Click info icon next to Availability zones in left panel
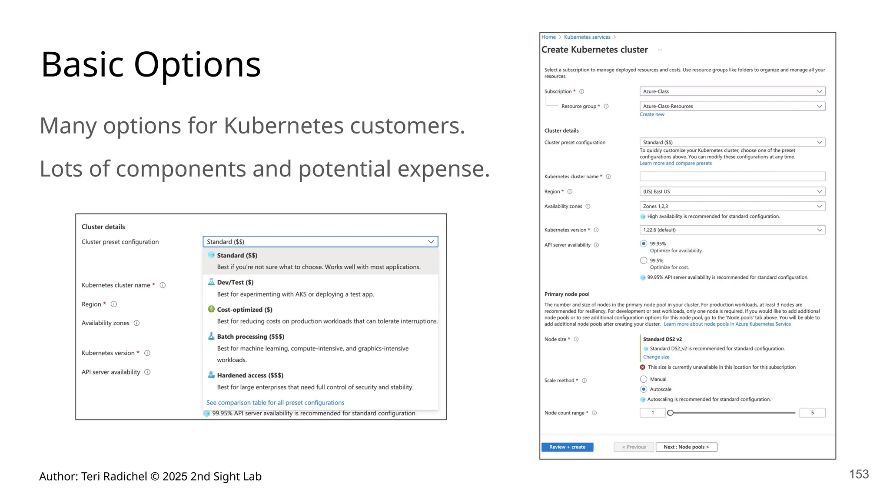This screenshot has height=501, width=890. [136, 323]
